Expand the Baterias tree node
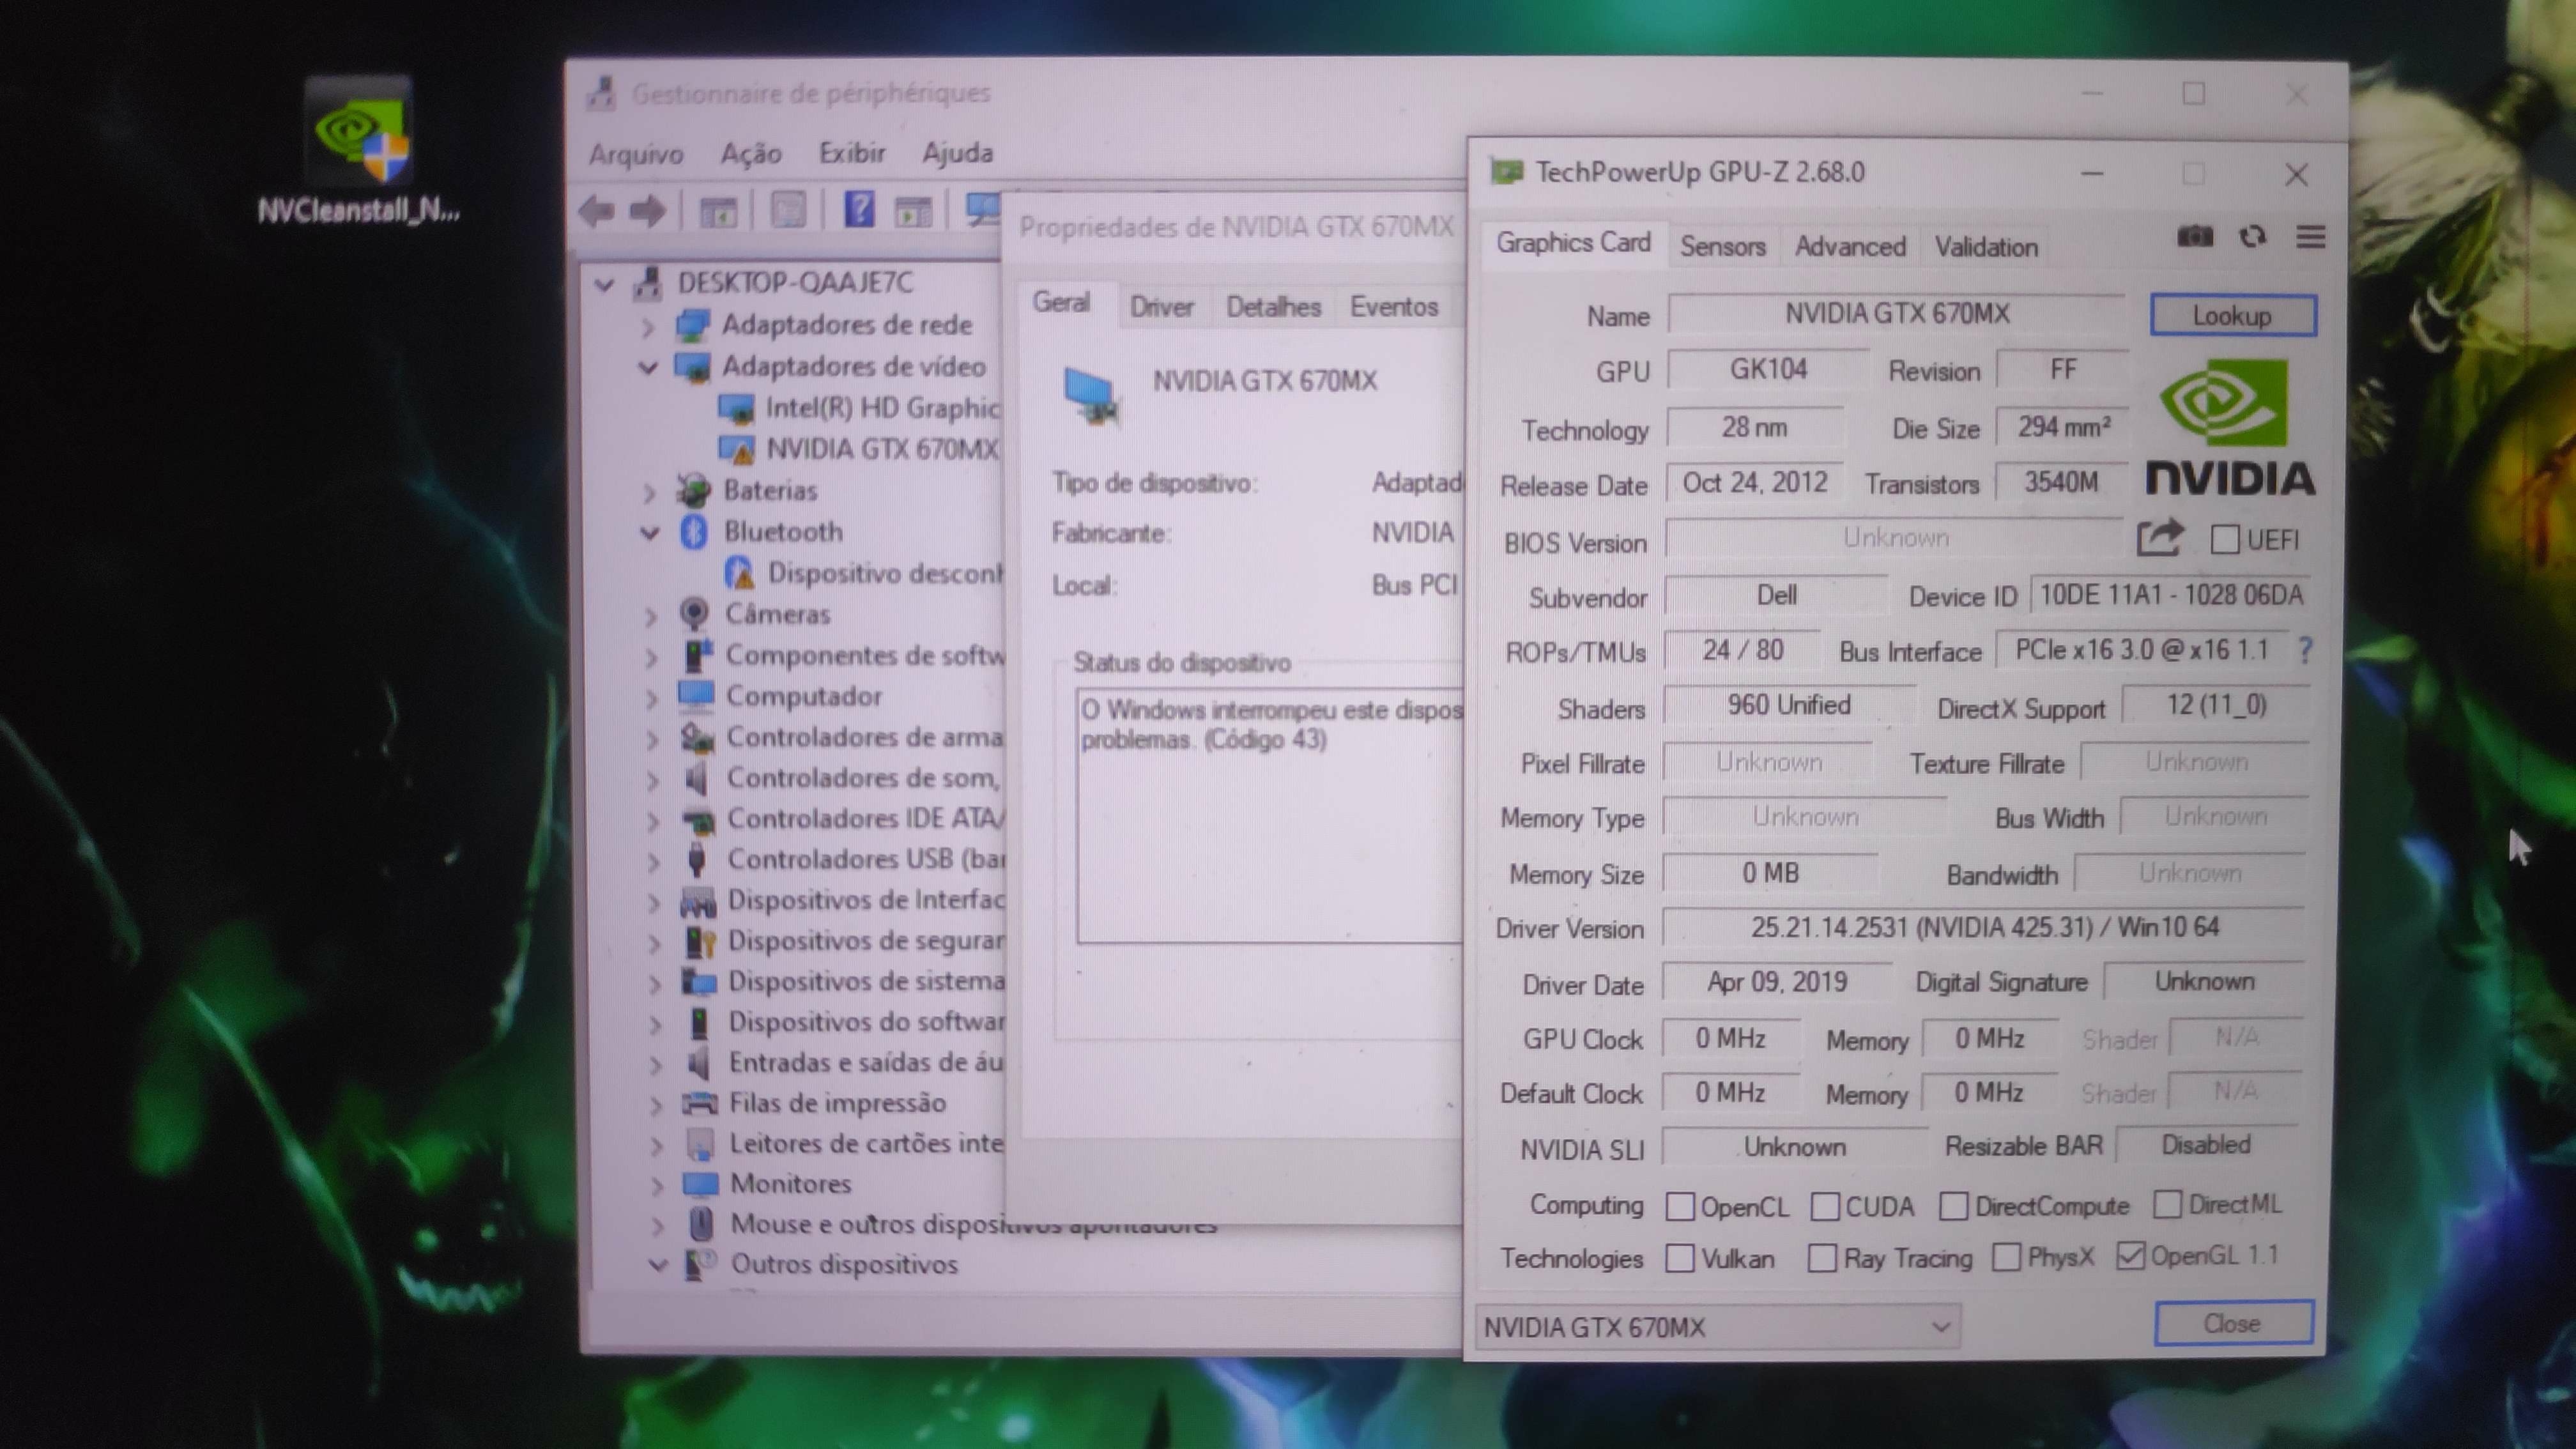 click(x=649, y=492)
